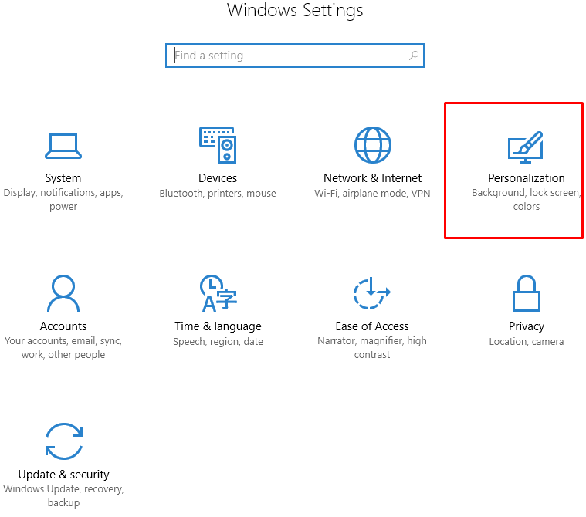Click 'Display, notifications, apps, power' text
Image resolution: width=586 pixels, height=517 pixels.
pyautogui.click(x=63, y=200)
